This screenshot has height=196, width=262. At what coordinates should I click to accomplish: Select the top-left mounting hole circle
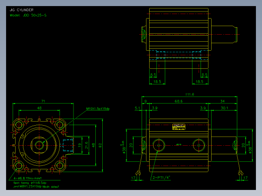pyautogui.click(x=19, y=125)
